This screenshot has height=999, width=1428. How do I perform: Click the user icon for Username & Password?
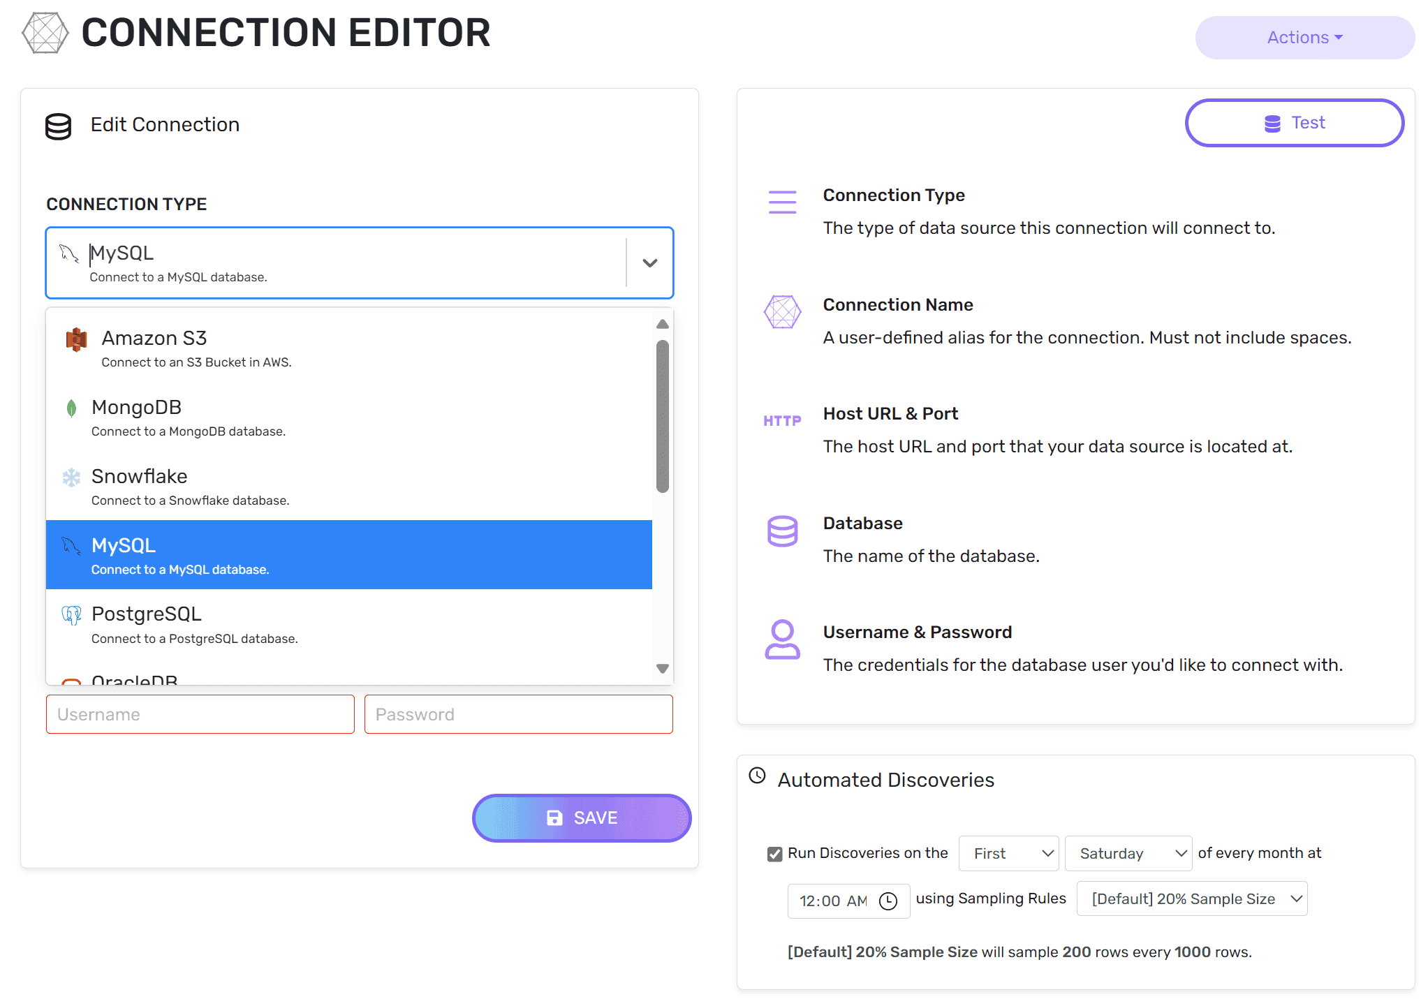[x=782, y=639]
